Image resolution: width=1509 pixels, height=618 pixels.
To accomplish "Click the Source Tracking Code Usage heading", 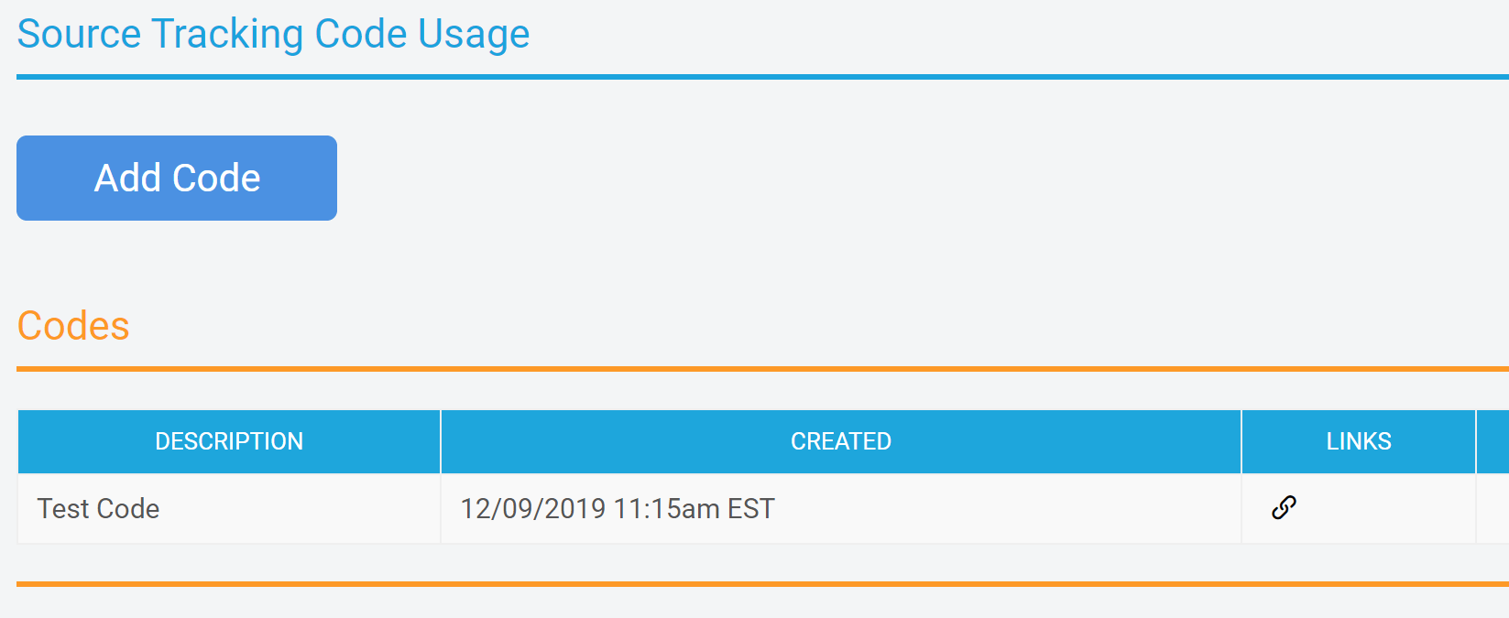I will click(x=273, y=34).
